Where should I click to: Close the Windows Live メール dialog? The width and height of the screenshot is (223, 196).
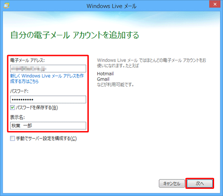point(215,4)
